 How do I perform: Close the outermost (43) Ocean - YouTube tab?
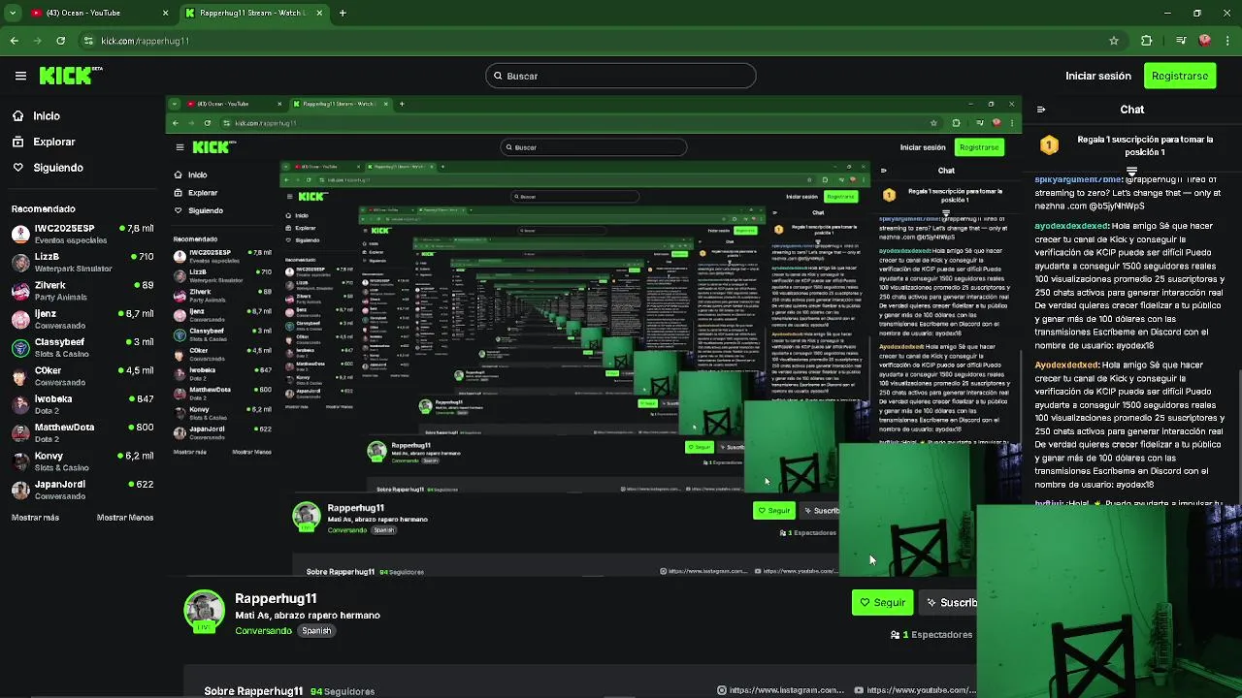165,14
